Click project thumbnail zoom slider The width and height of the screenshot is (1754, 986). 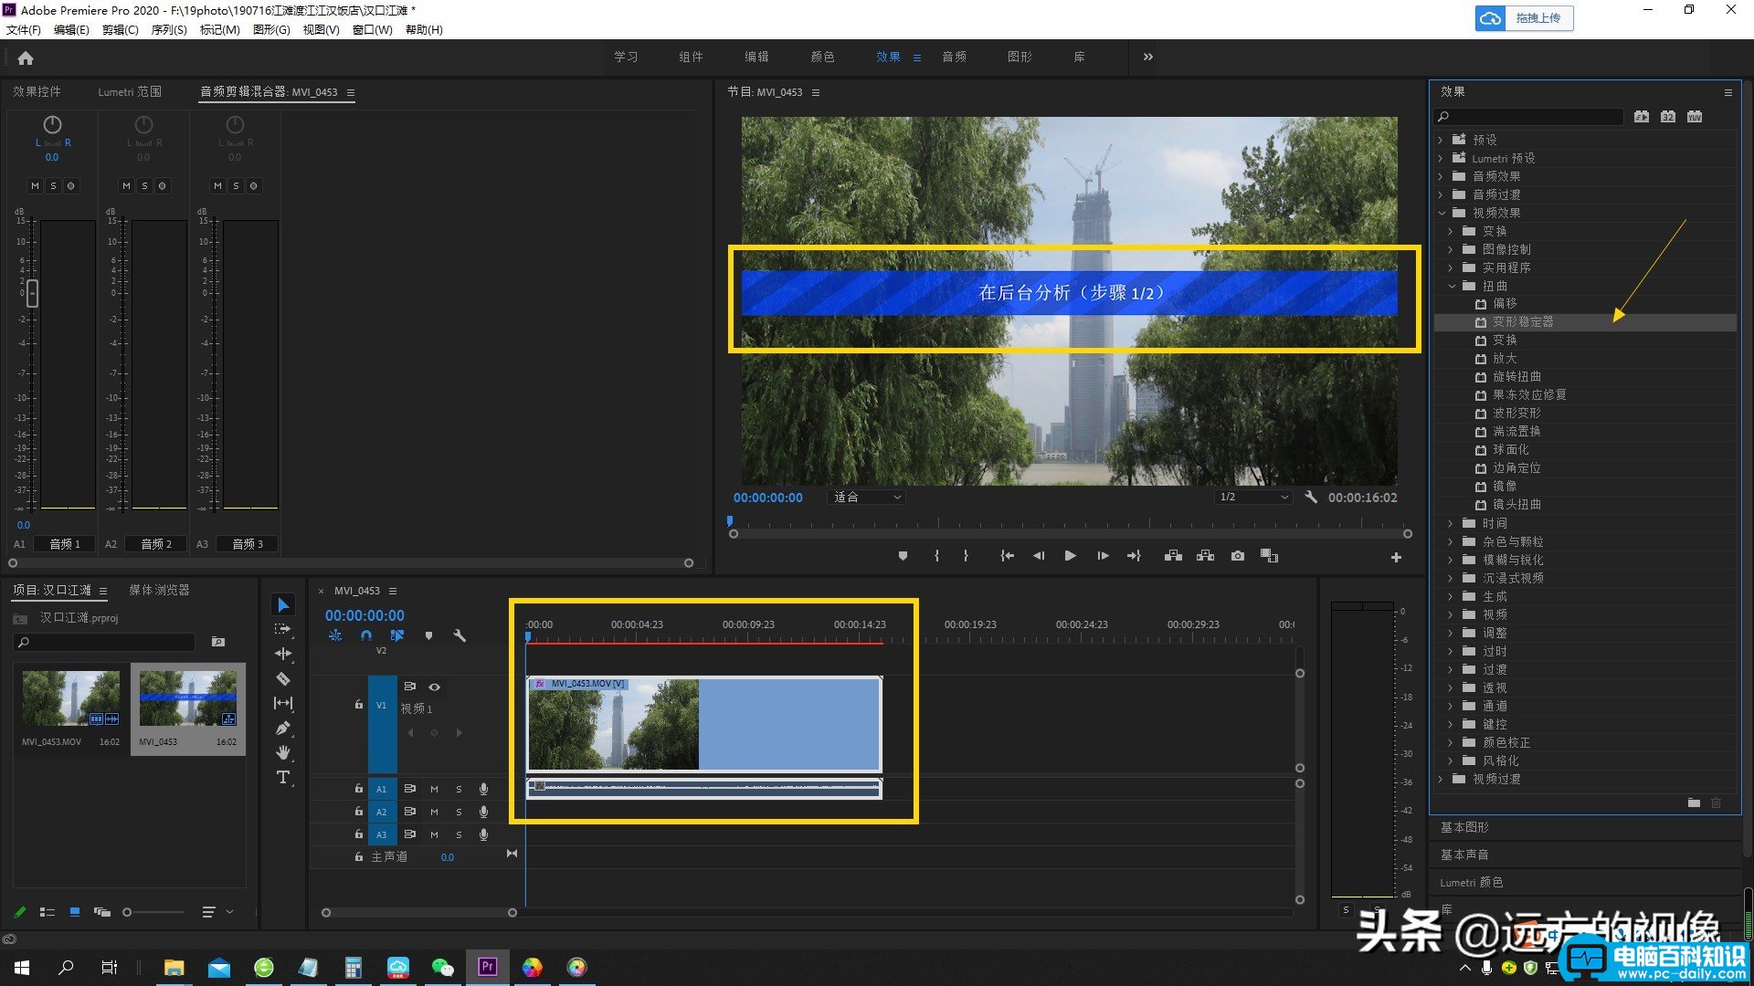(127, 912)
